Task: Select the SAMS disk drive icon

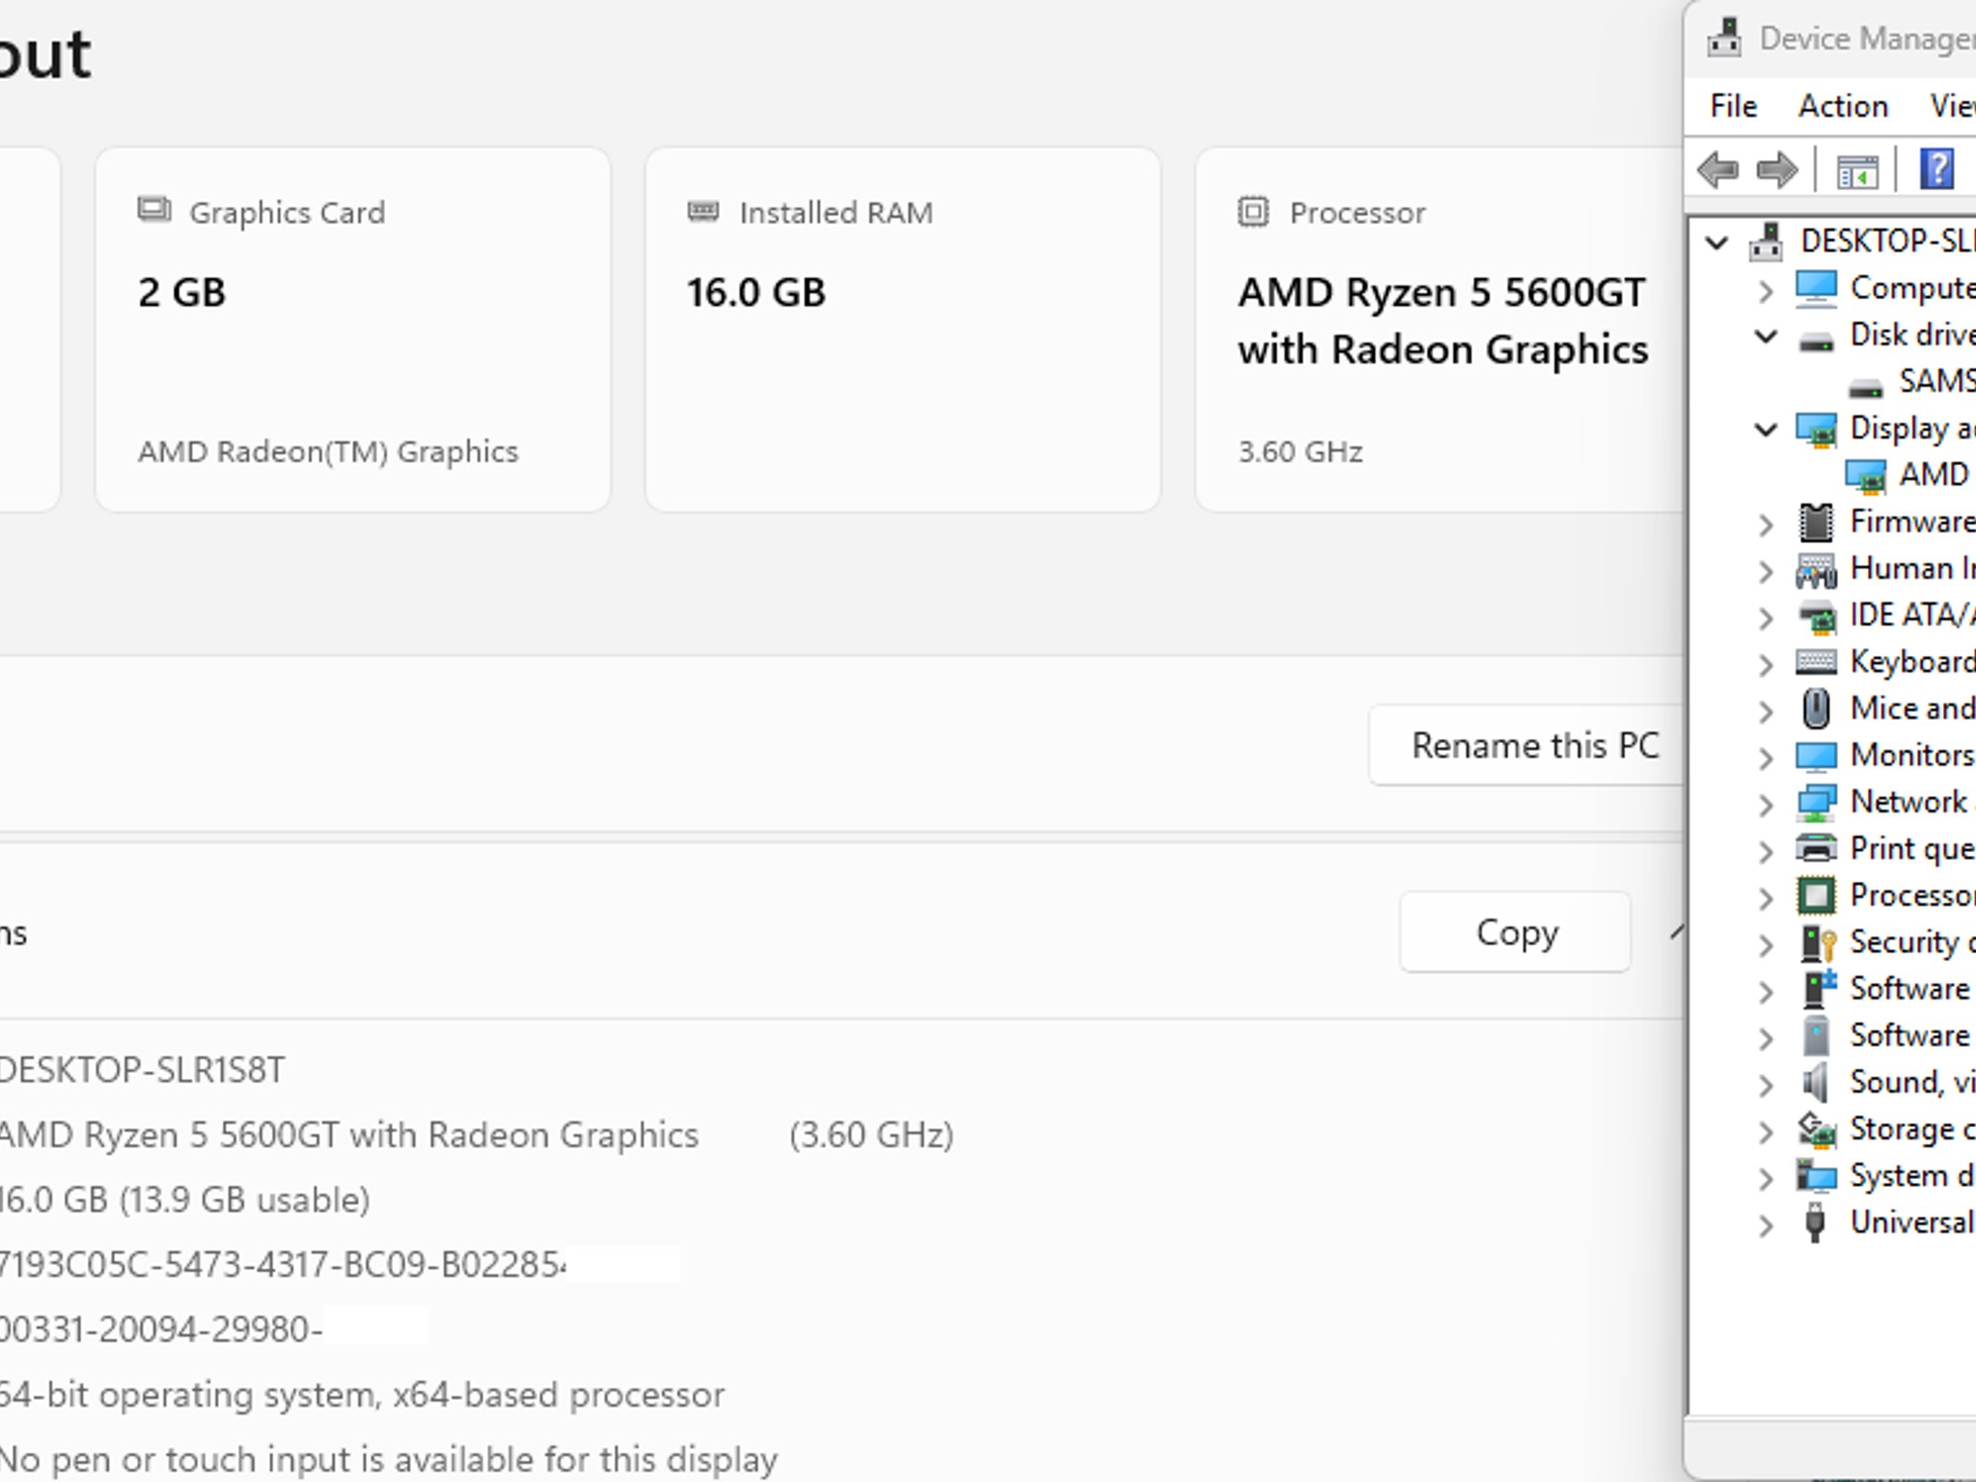Action: click(1865, 387)
